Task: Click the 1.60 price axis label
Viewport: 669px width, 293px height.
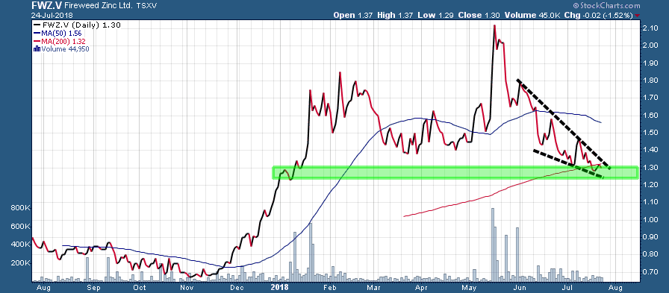Action: point(650,115)
